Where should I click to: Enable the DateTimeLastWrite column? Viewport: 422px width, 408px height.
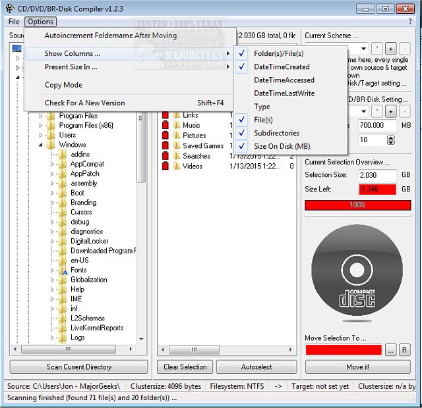[291, 93]
